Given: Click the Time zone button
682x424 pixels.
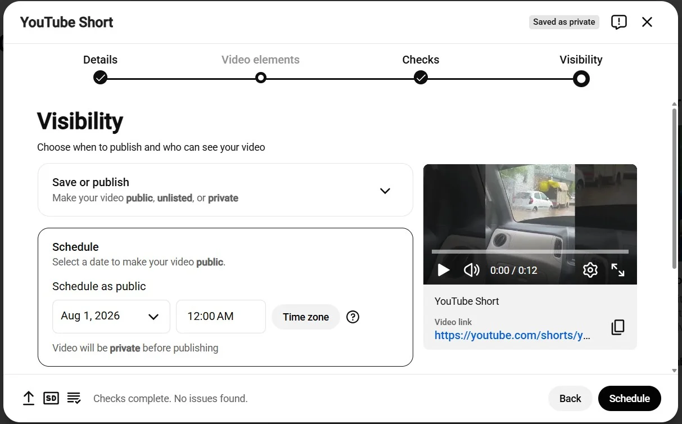Looking at the screenshot, I should point(306,317).
